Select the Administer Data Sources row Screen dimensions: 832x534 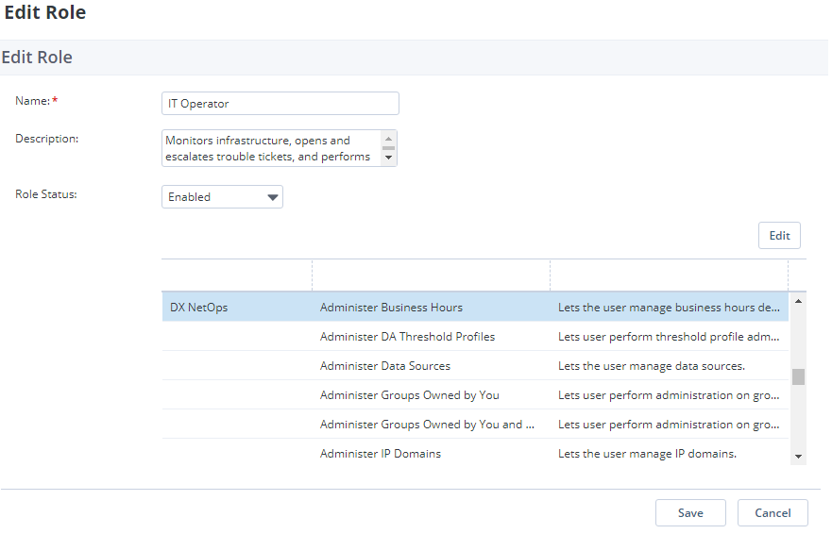coord(384,366)
